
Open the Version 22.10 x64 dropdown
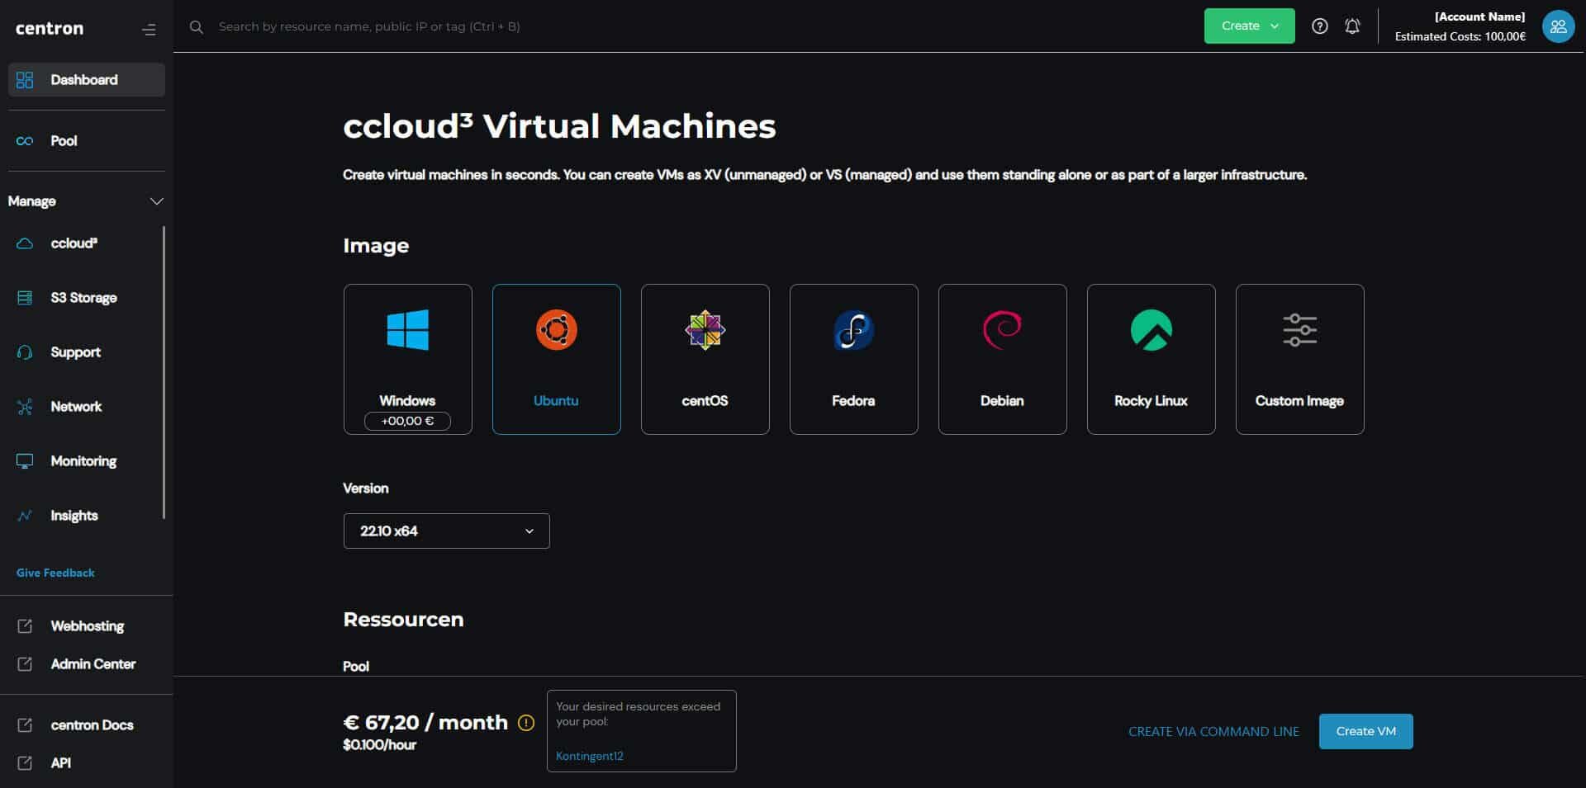pyautogui.click(x=447, y=531)
